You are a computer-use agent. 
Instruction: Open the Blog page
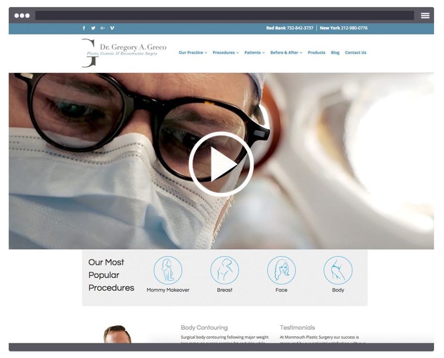coord(335,53)
